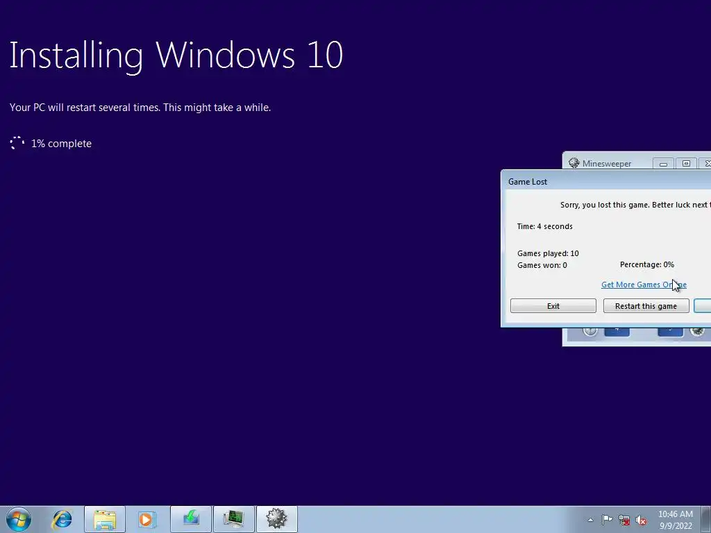Click the Restart this game button
This screenshot has height=533, width=711.
pos(646,306)
